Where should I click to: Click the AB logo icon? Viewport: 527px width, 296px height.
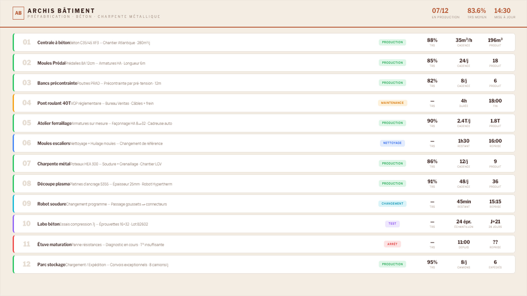click(18, 13)
